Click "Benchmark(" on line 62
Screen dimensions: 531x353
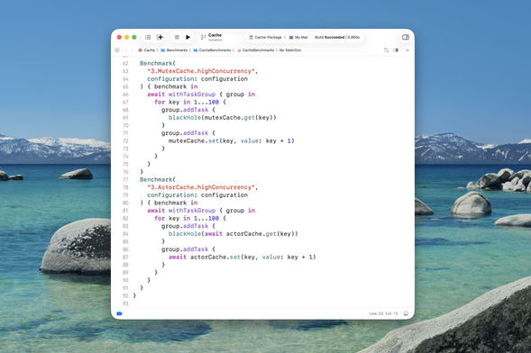(158, 63)
